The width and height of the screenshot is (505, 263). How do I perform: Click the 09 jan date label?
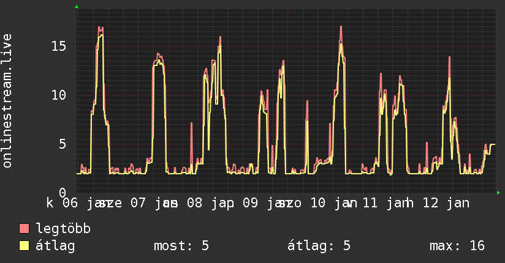[266, 203]
